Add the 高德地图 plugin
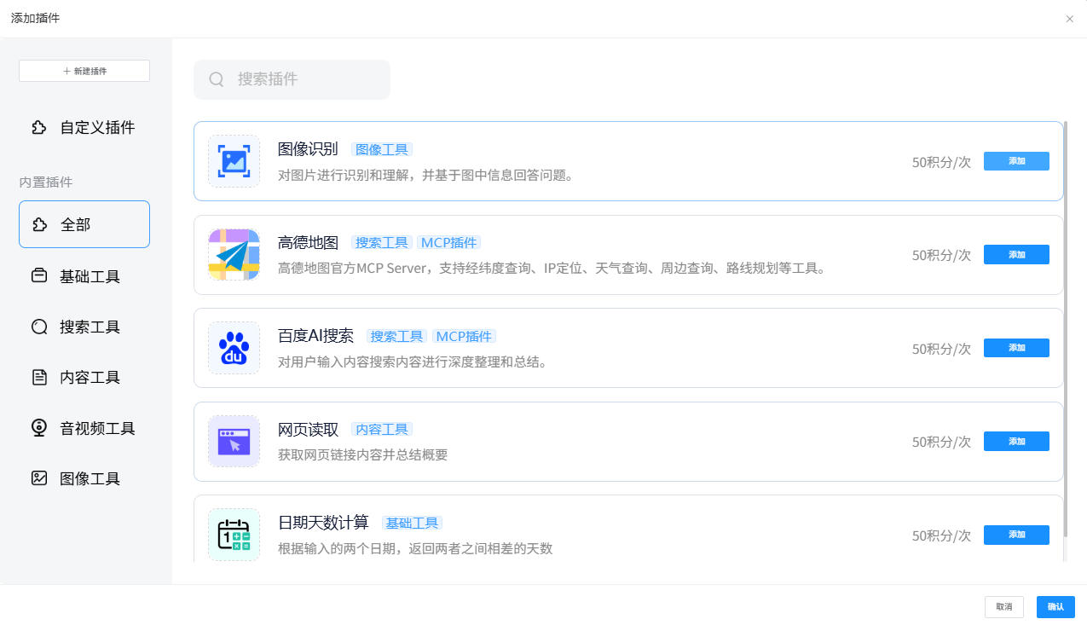 1015,254
